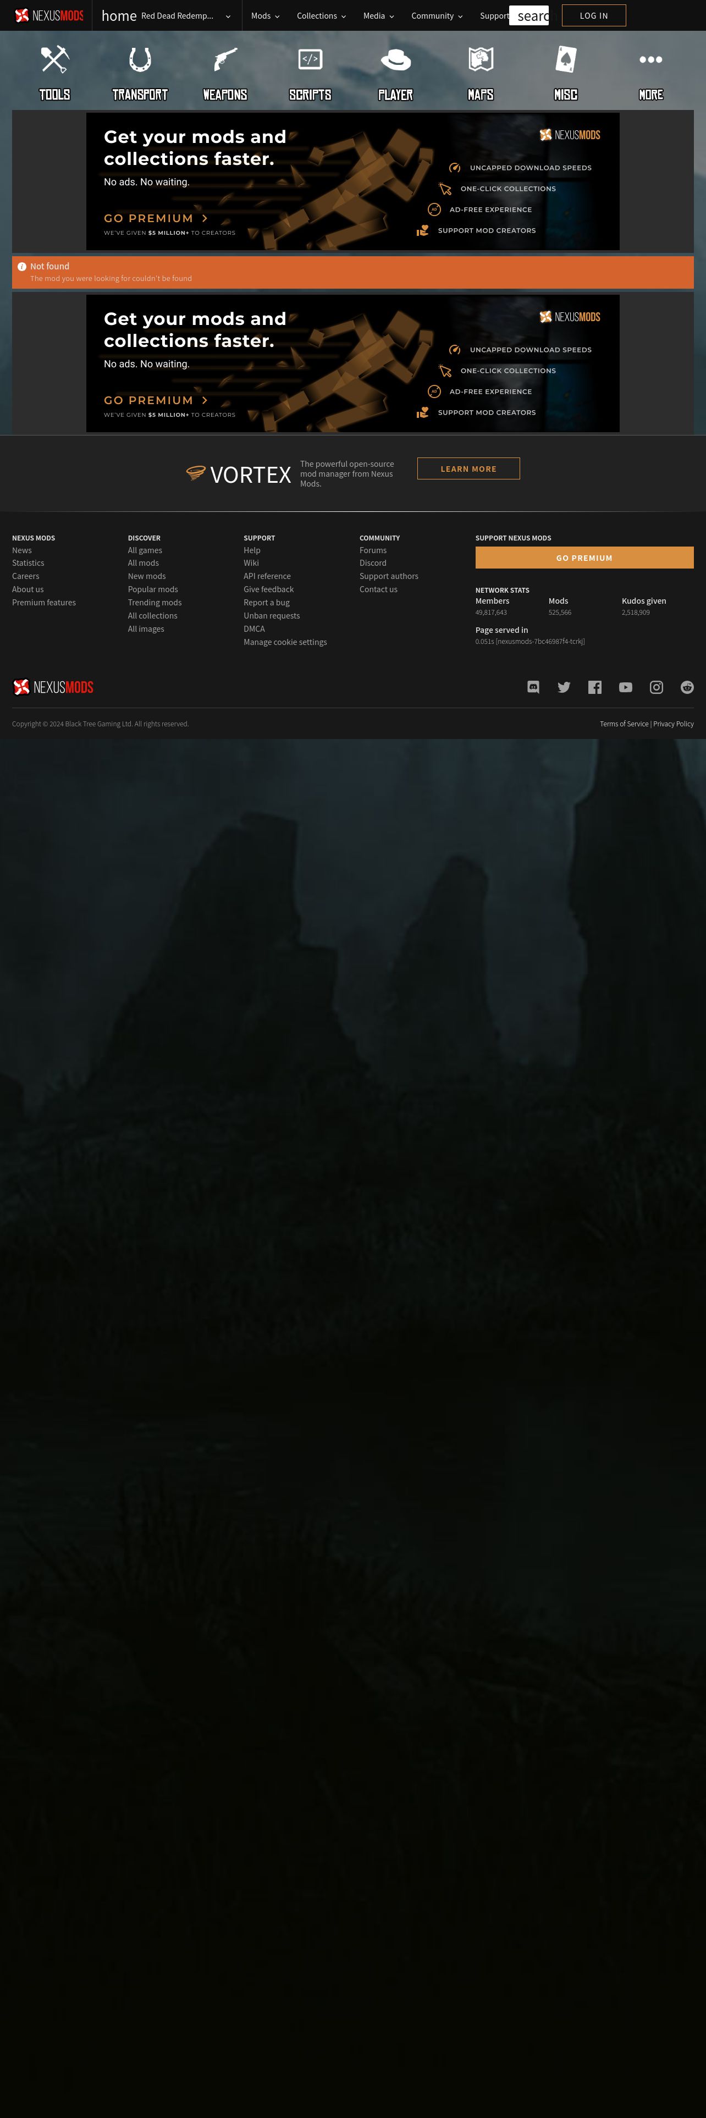This screenshot has height=2118, width=706.
Task: Open the Support authors link
Action: pyautogui.click(x=389, y=576)
